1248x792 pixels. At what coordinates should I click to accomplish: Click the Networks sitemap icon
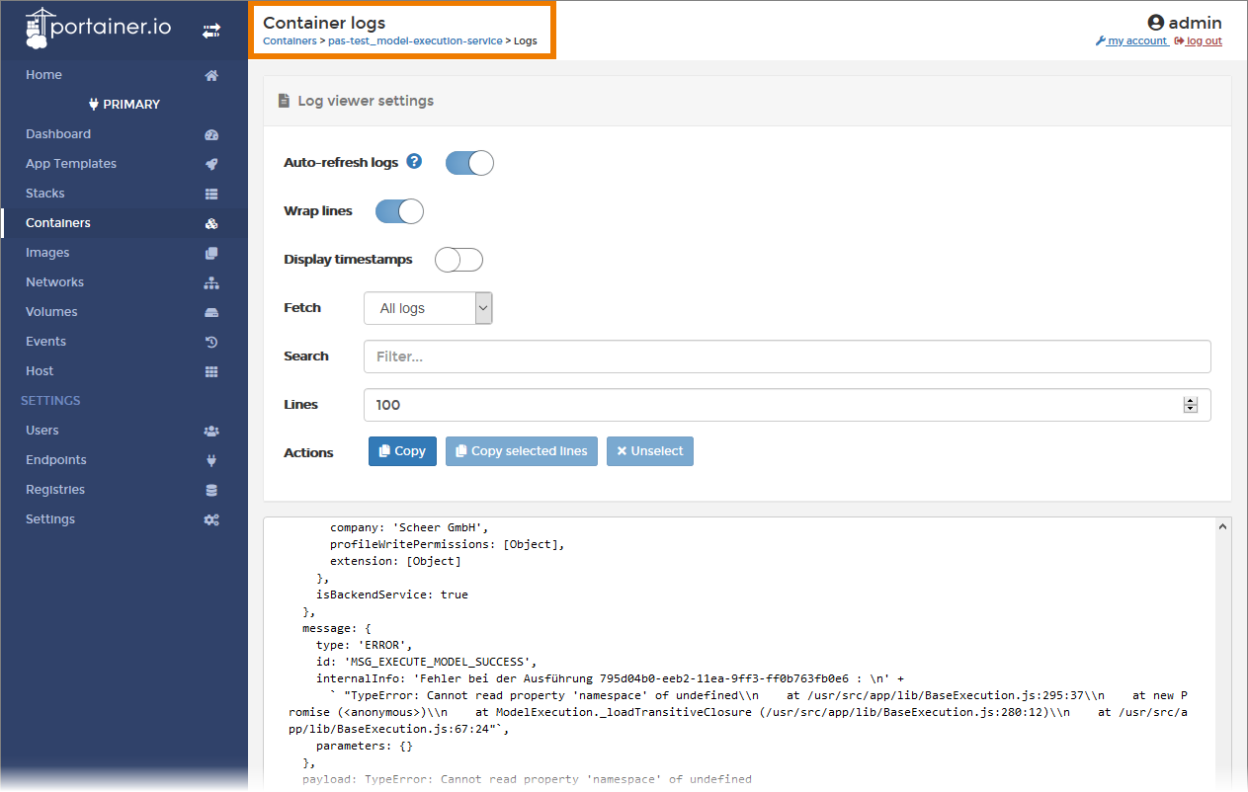pyautogui.click(x=211, y=282)
